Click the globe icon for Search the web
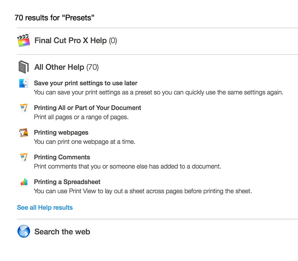This screenshot has height=261, width=298. point(24,231)
